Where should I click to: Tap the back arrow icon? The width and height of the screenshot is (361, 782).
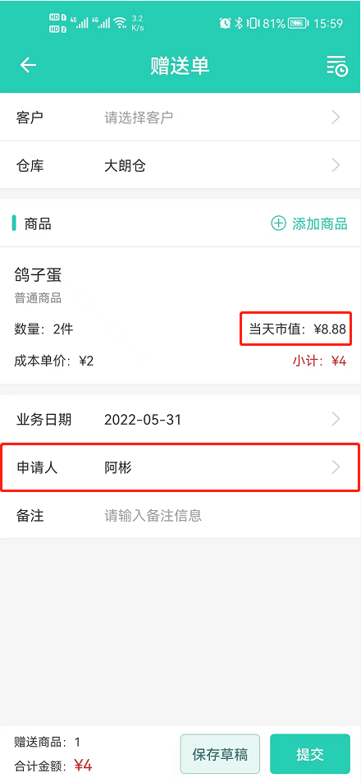pyautogui.click(x=29, y=66)
